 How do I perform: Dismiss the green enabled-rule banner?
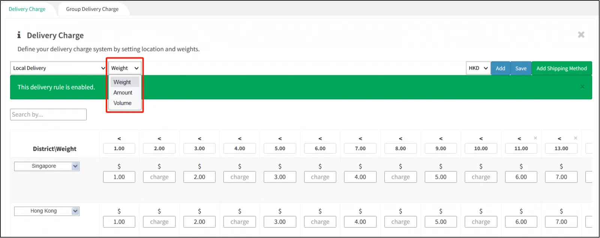(582, 87)
